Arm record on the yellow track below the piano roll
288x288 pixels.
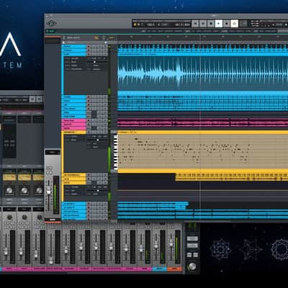pyautogui.click(x=89, y=175)
